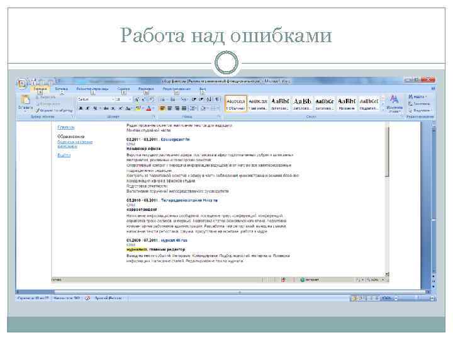Center text in the paragraph group
453x340 pixels.
click(170, 108)
